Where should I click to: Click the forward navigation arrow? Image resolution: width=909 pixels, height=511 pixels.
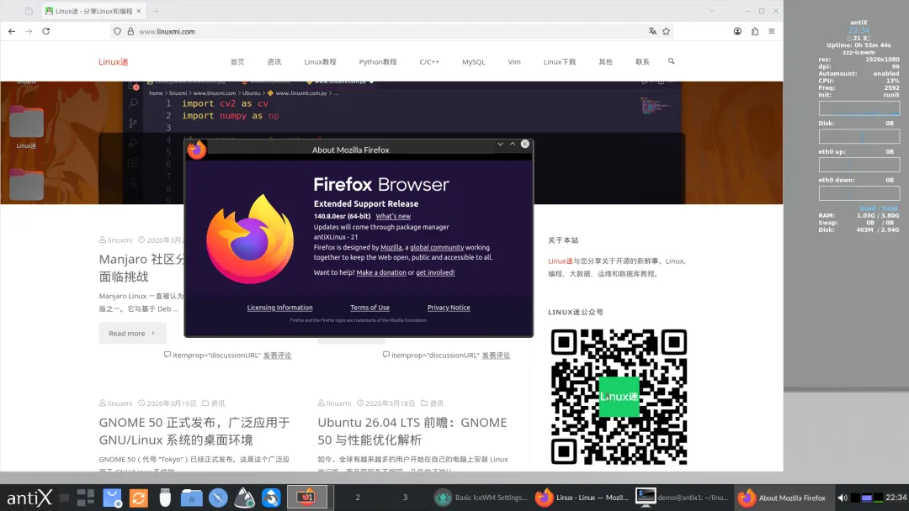click(29, 31)
